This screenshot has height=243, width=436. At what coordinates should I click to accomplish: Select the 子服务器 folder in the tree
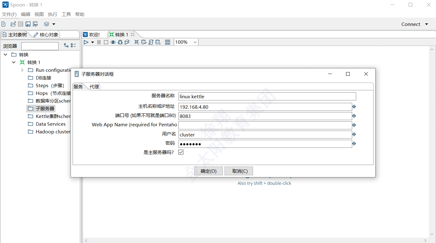[44, 108]
